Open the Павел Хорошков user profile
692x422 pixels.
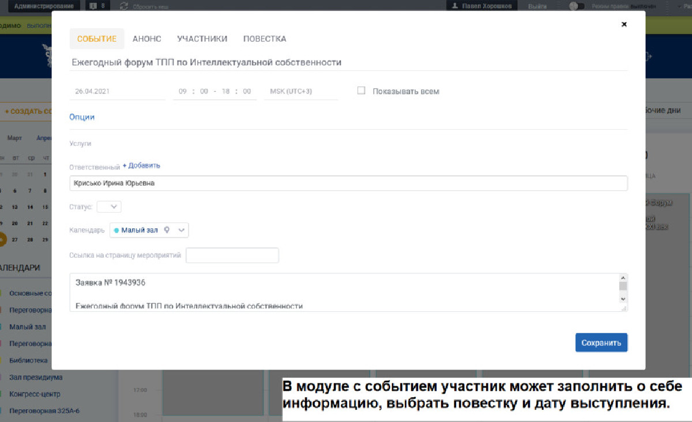coord(482,6)
